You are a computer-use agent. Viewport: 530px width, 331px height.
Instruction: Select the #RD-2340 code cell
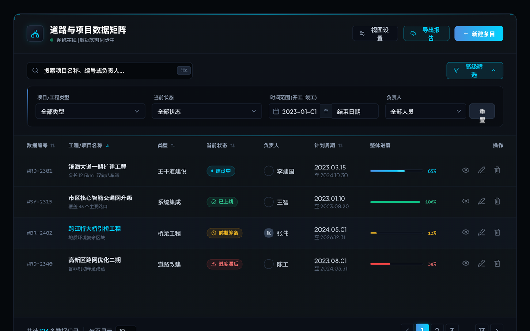tap(40, 264)
